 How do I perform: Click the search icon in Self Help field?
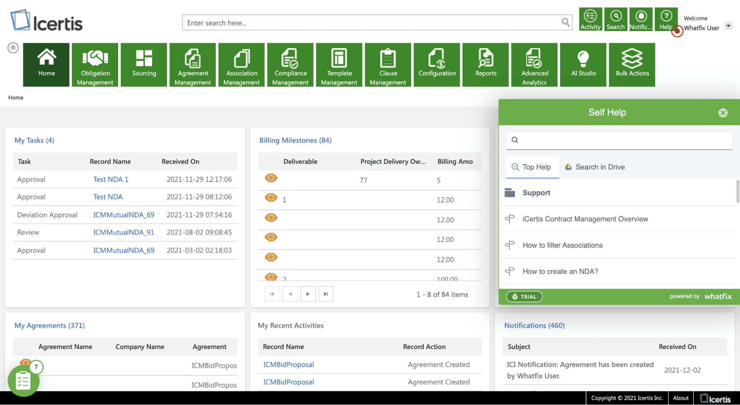515,140
